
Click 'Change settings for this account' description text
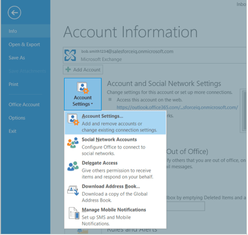169,92
